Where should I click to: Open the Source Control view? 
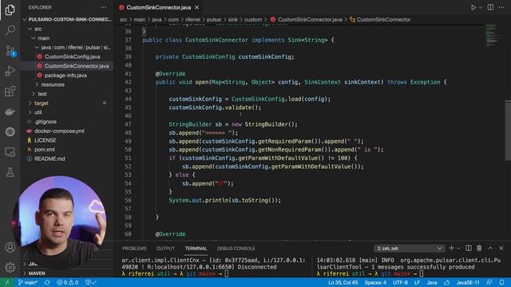(x=10, y=51)
